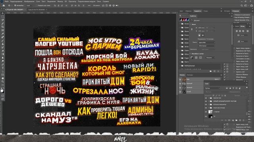The width and height of the screenshot is (254, 142).
Task: Open the Слой auto-select dropdown
Action: (x=30, y=6)
